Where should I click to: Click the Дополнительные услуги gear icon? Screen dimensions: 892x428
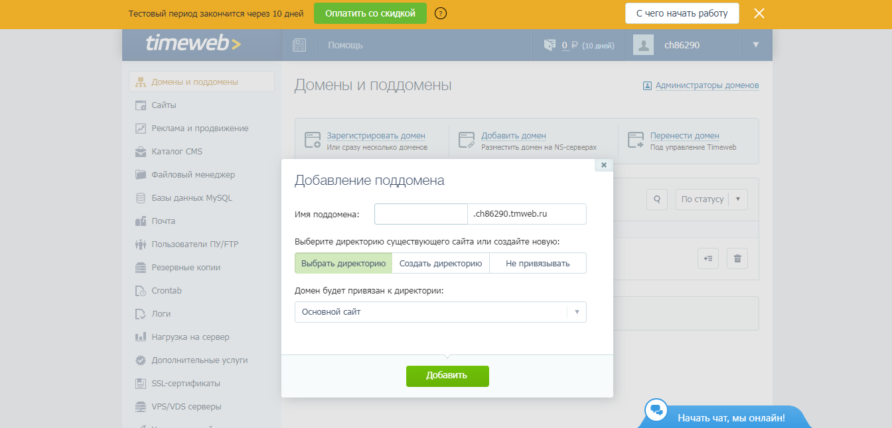point(141,360)
